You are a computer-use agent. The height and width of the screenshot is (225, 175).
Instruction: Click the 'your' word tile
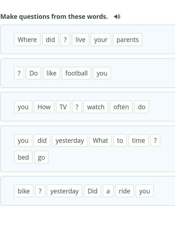click(x=101, y=40)
